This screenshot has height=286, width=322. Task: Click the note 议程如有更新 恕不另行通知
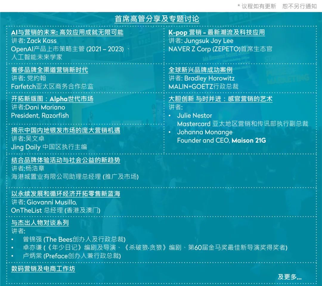tap(277, 6)
